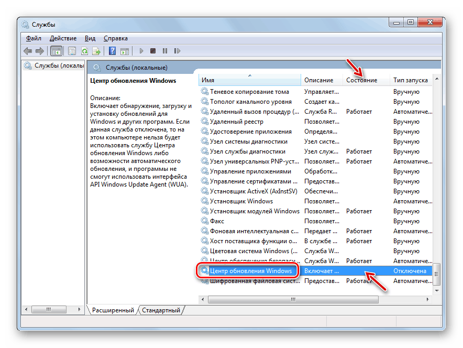
Task: Click gear icon of Теневое копирование тома
Action: [x=204, y=91]
